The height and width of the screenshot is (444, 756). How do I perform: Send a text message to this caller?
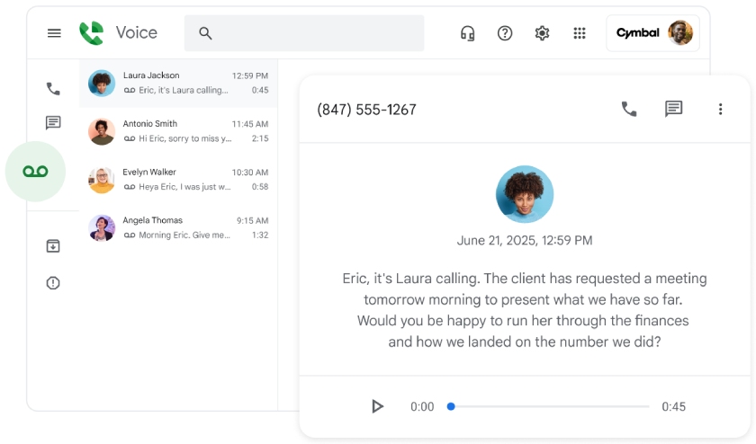(673, 109)
